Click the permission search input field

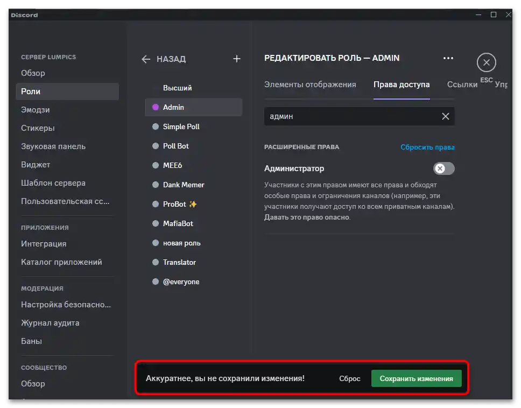(350, 116)
